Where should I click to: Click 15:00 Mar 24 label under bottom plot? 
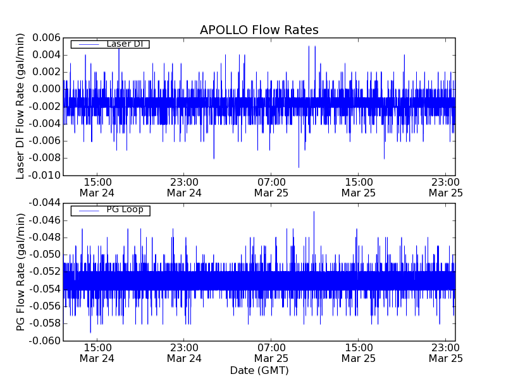(97, 352)
